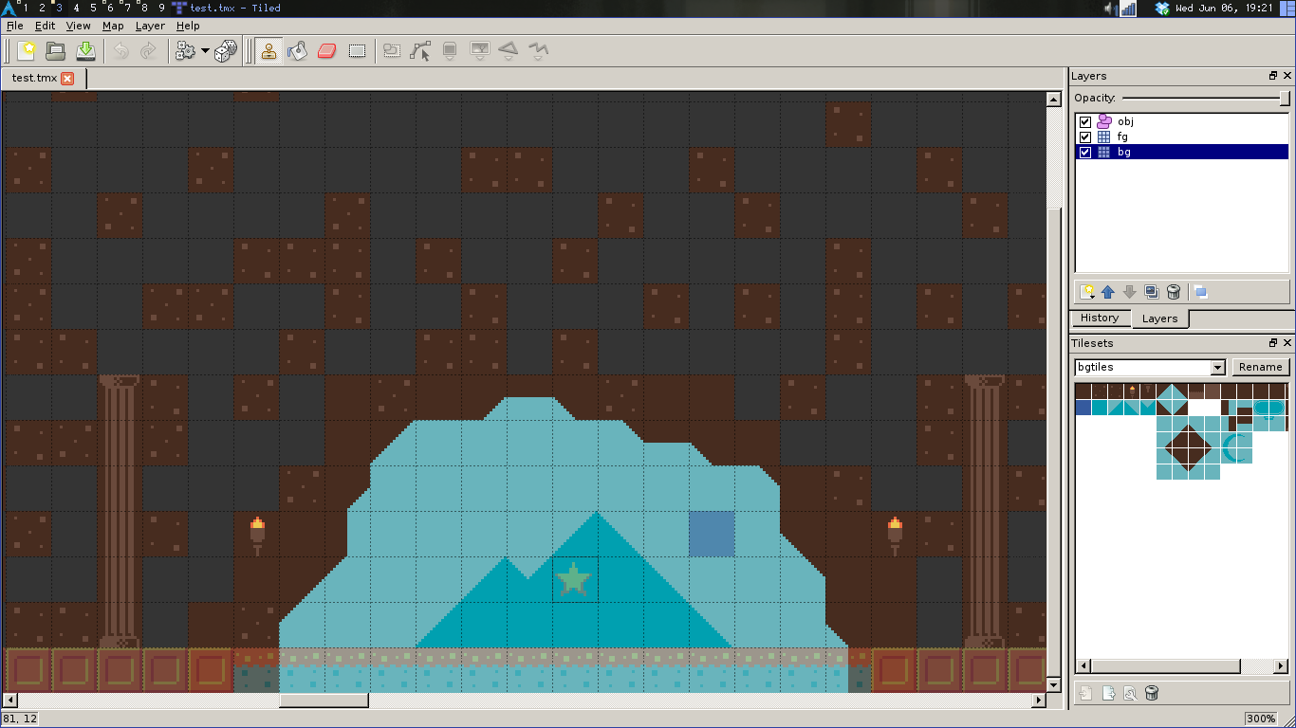Click the map horizontal scrollbar handle
Screen dimensions: 1296x728
pyautogui.click(x=324, y=701)
